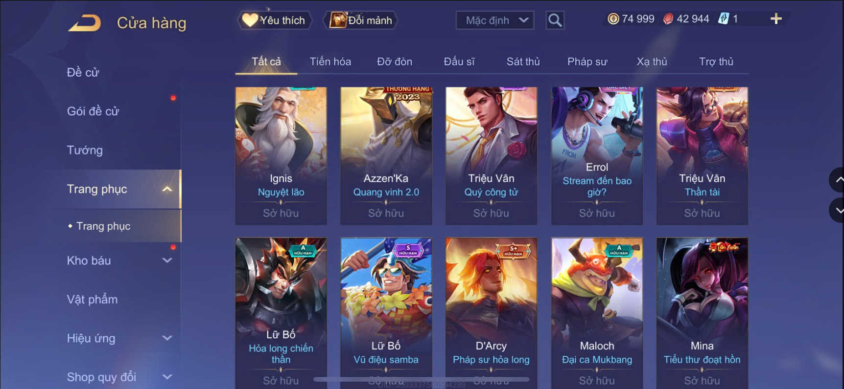Expand the Kho báu sidebar section
The image size is (844, 389).
pos(167,260)
